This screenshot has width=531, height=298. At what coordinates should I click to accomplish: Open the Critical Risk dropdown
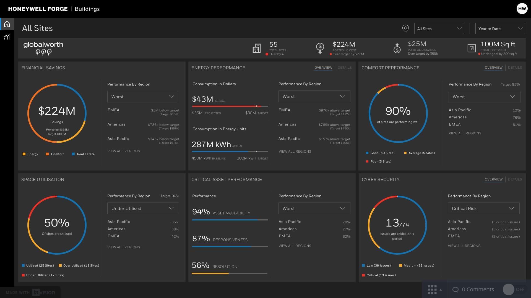tap(483, 209)
